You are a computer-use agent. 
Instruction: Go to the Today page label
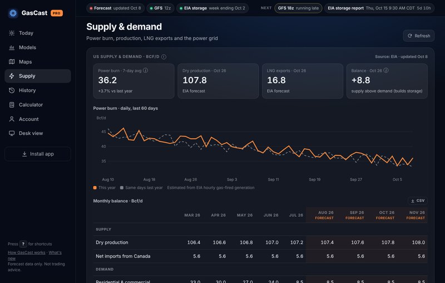[x=26, y=33]
